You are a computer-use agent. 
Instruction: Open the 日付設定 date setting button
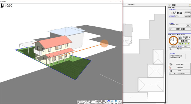[x=188, y=13]
